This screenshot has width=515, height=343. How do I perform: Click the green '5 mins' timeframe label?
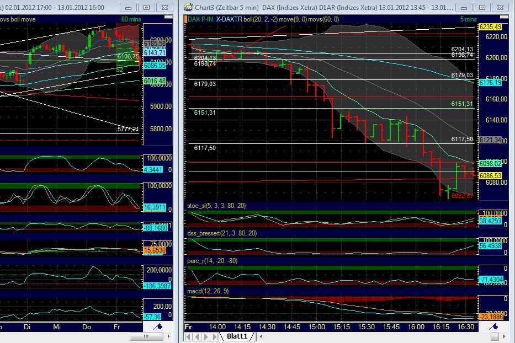pos(469,18)
